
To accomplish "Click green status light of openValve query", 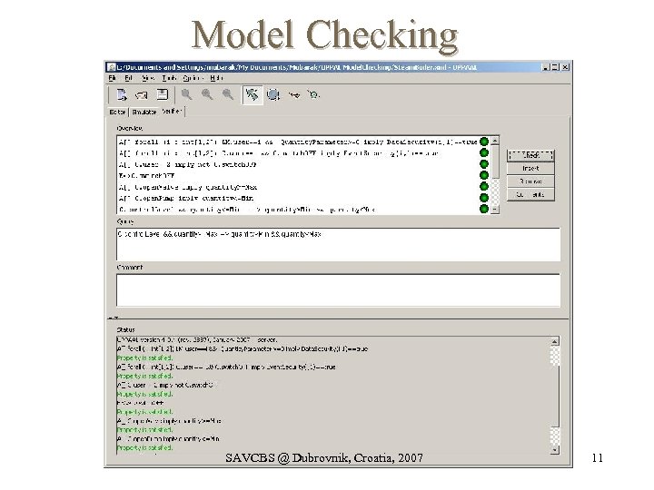I will pos(484,186).
